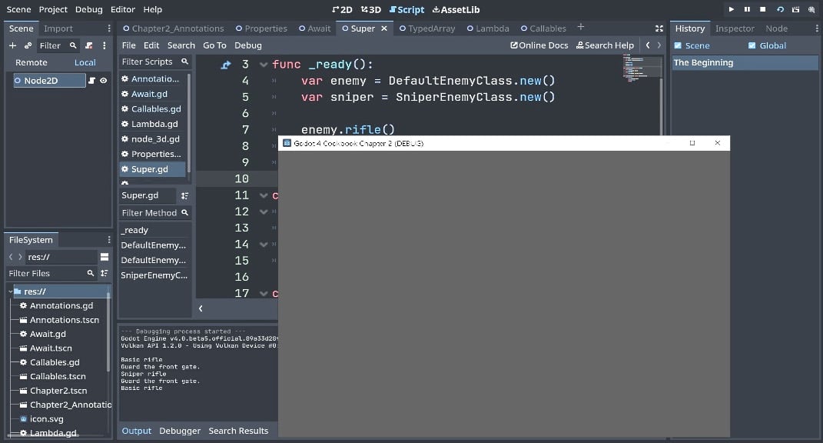Open Online Docs

(x=539, y=45)
